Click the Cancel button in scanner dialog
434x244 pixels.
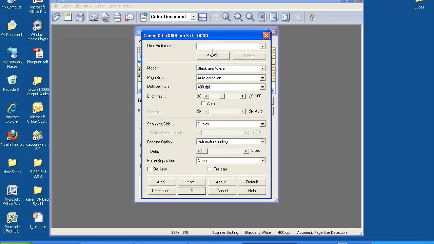[222, 191]
